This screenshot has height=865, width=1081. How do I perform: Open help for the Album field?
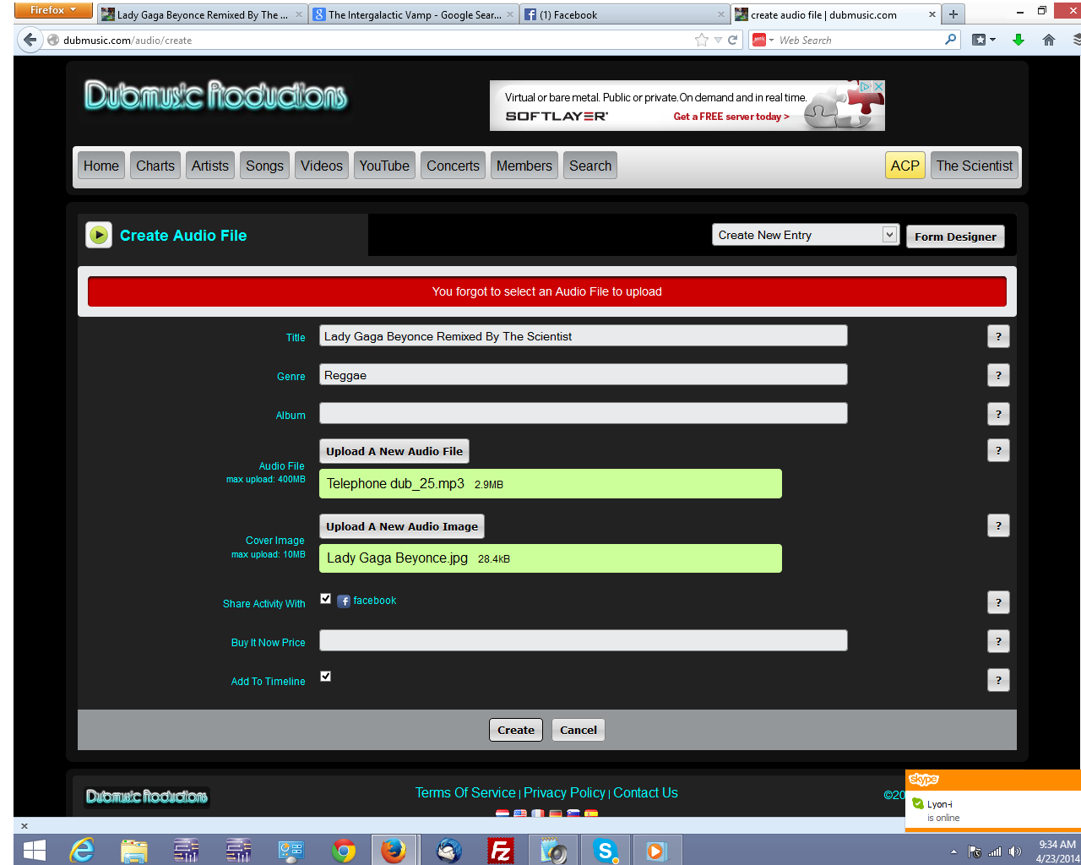tap(998, 414)
